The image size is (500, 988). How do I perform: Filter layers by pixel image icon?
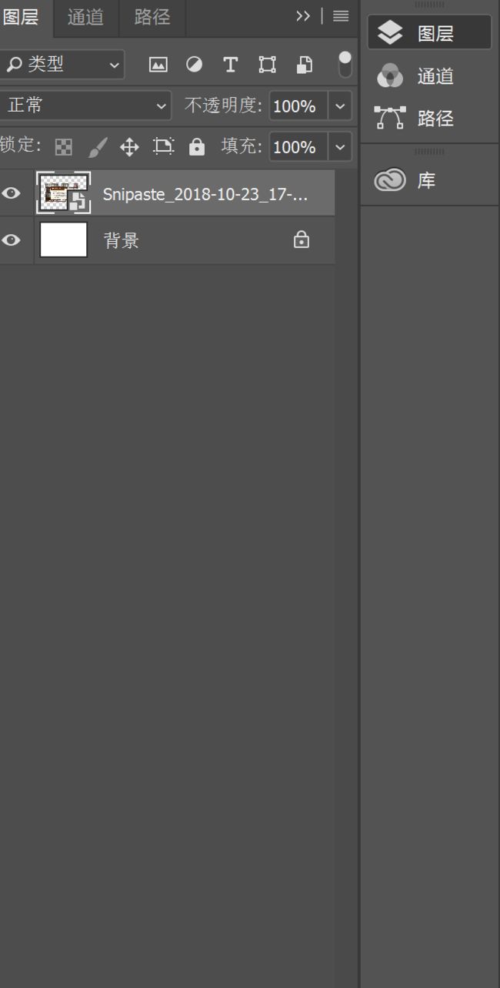(158, 65)
